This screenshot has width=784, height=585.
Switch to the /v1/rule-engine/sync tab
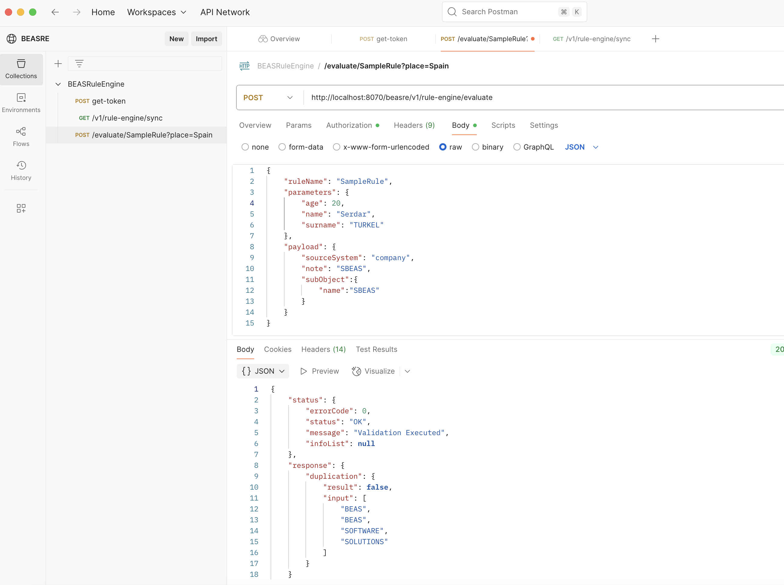(592, 39)
